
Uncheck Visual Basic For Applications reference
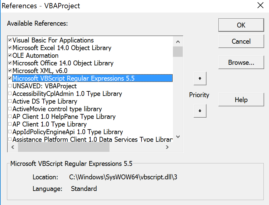pos(10,40)
